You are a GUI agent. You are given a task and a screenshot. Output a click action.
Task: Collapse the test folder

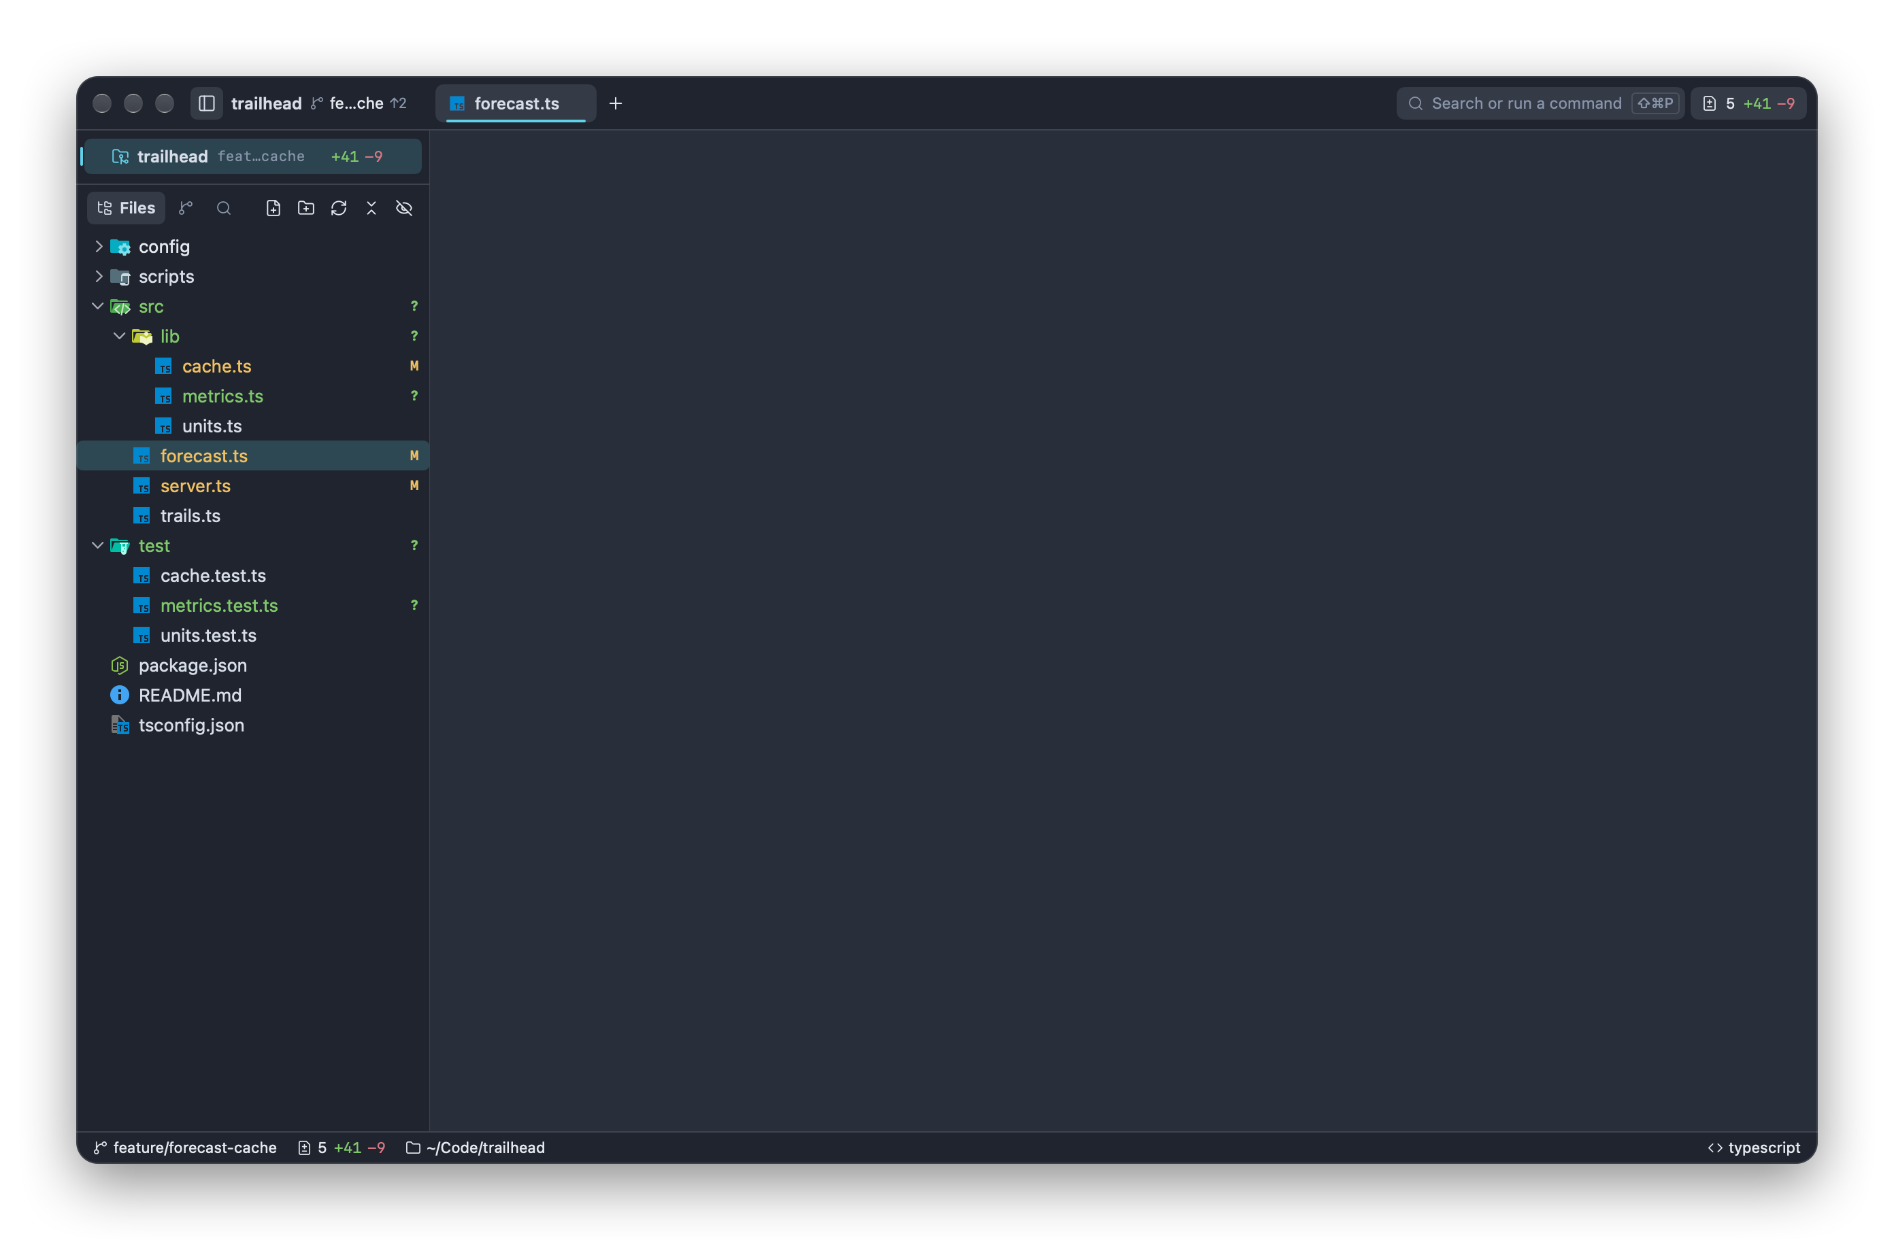[x=98, y=546]
